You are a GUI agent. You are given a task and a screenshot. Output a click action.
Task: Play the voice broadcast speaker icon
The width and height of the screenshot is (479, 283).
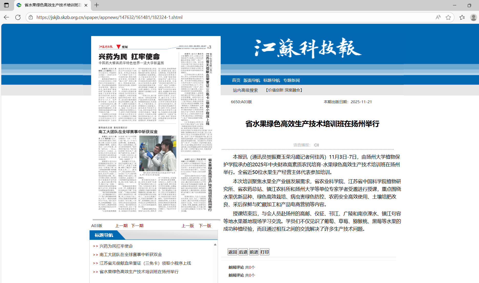(316, 145)
